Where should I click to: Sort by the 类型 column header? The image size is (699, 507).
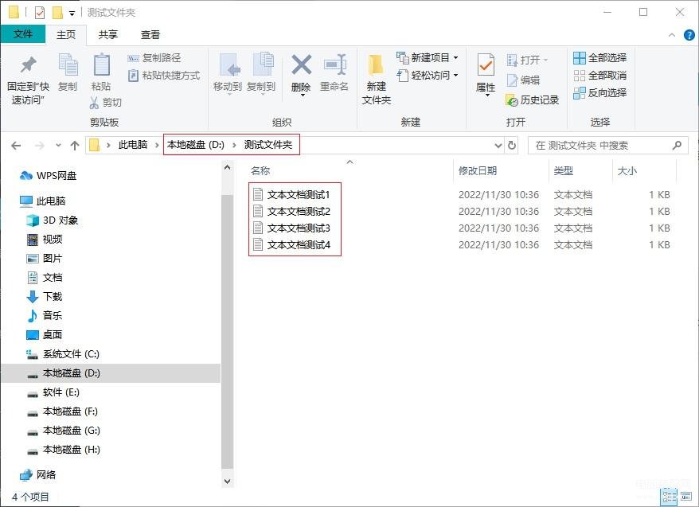coord(564,170)
